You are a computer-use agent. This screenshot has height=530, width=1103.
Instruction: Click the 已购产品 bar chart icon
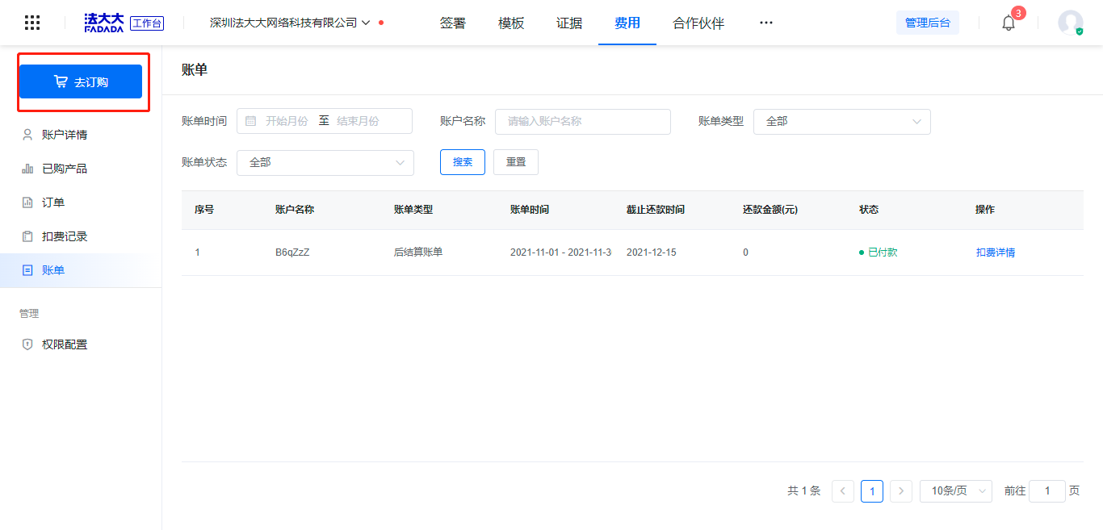(27, 169)
